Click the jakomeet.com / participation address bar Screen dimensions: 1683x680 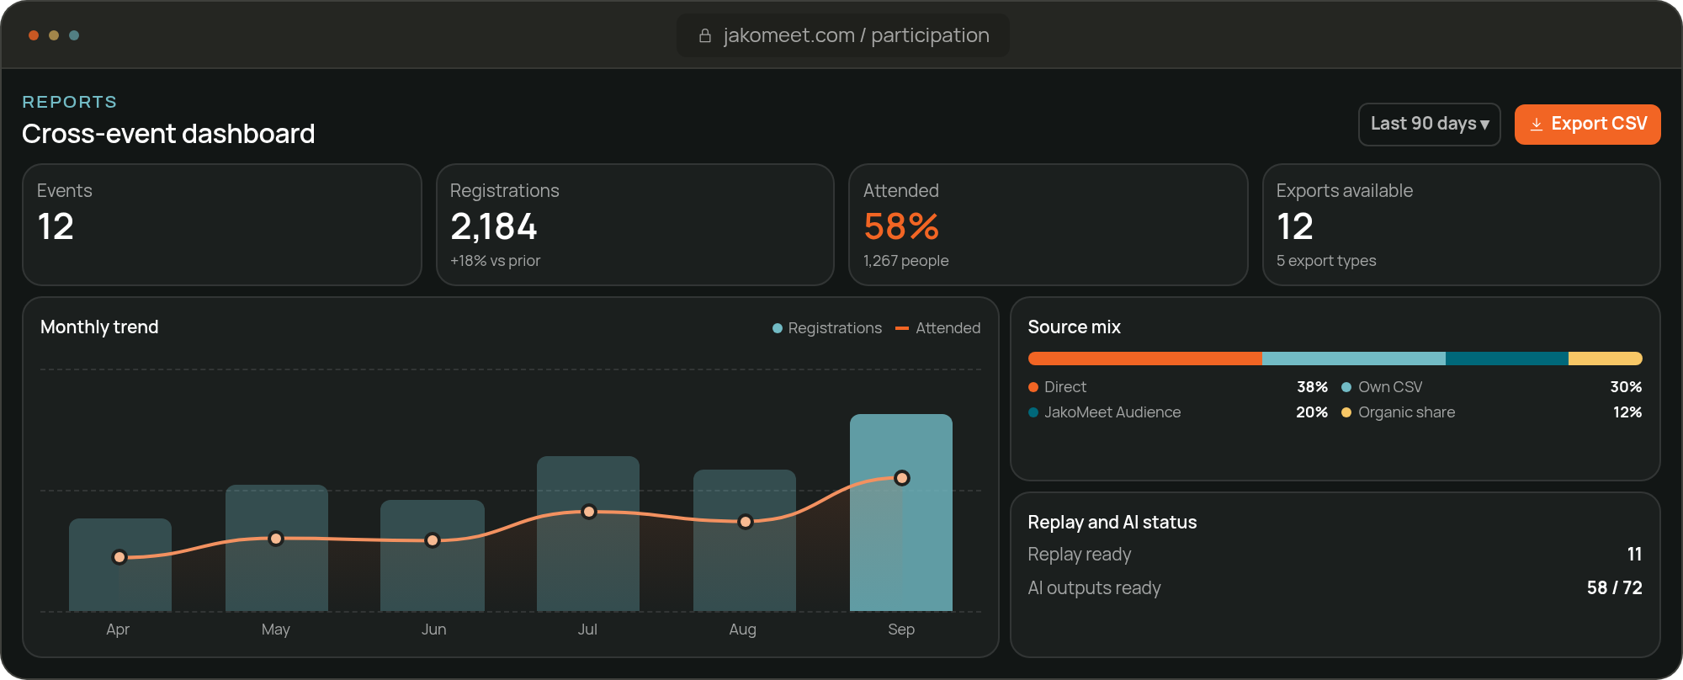tap(842, 35)
